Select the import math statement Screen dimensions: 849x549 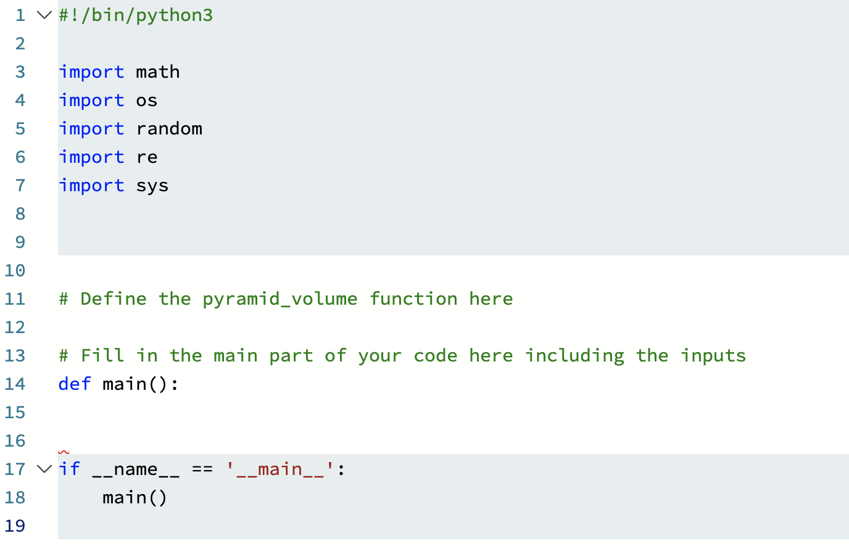tap(118, 72)
